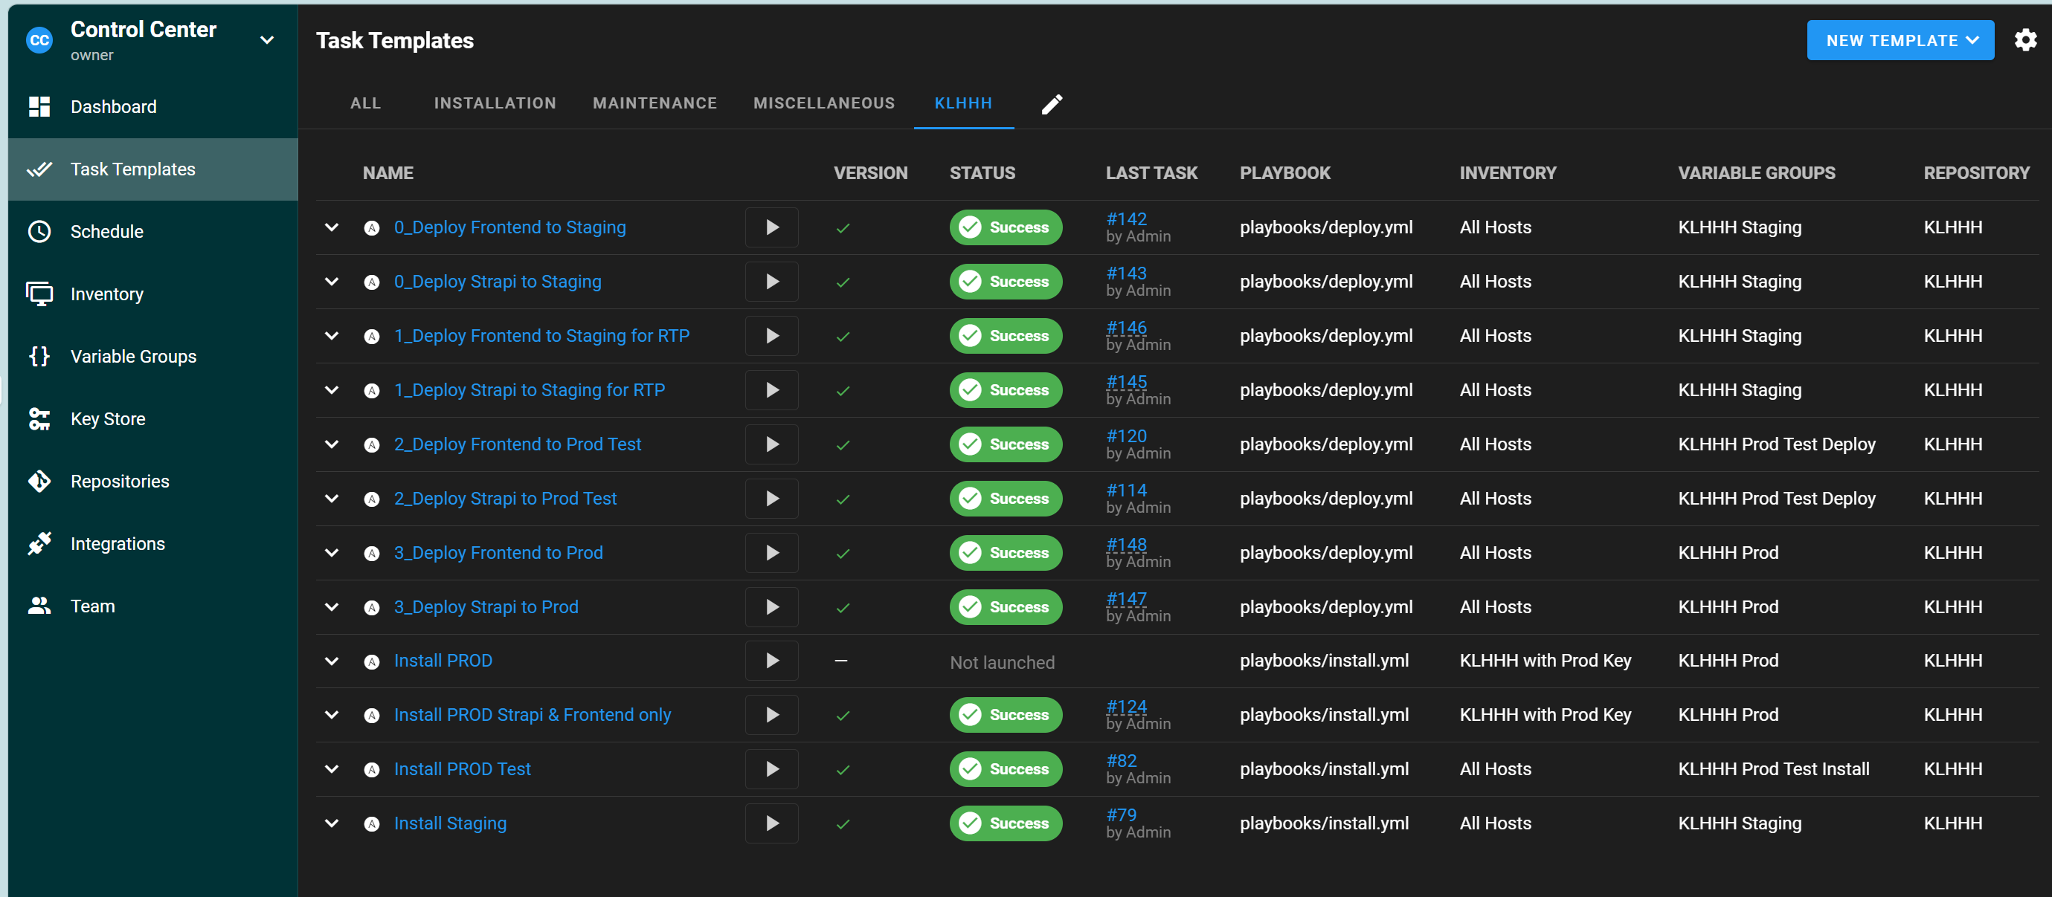The width and height of the screenshot is (2052, 897).
Task: Switch to the MISCELLANEOUS tab
Action: pyautogui.click(x=825, y=103)
